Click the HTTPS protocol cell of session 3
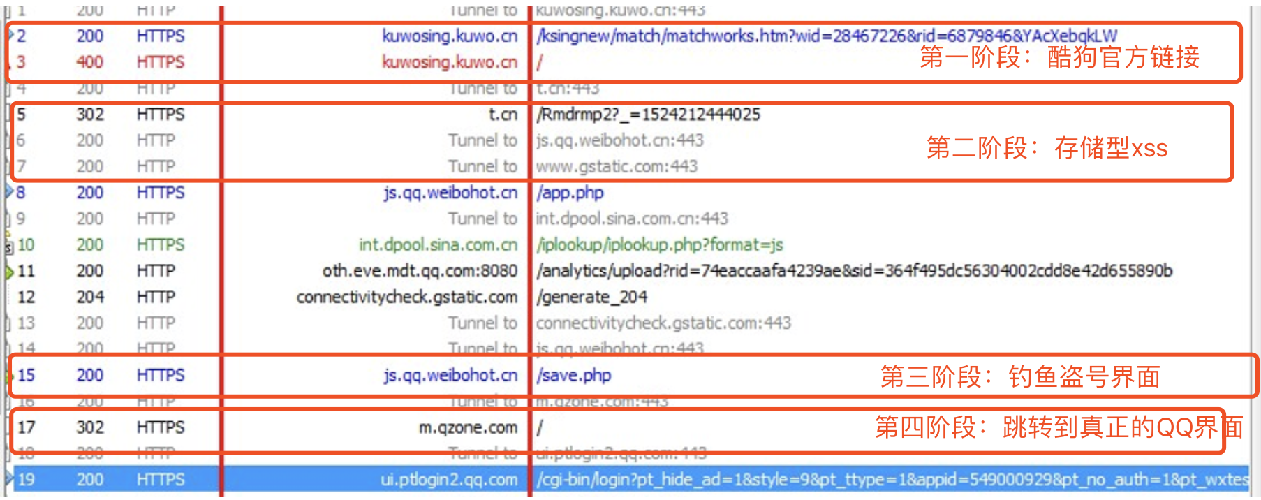 click(161, 62)
